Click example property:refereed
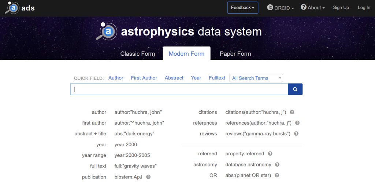This screenshot has height=192, width=375. point(245,154)
